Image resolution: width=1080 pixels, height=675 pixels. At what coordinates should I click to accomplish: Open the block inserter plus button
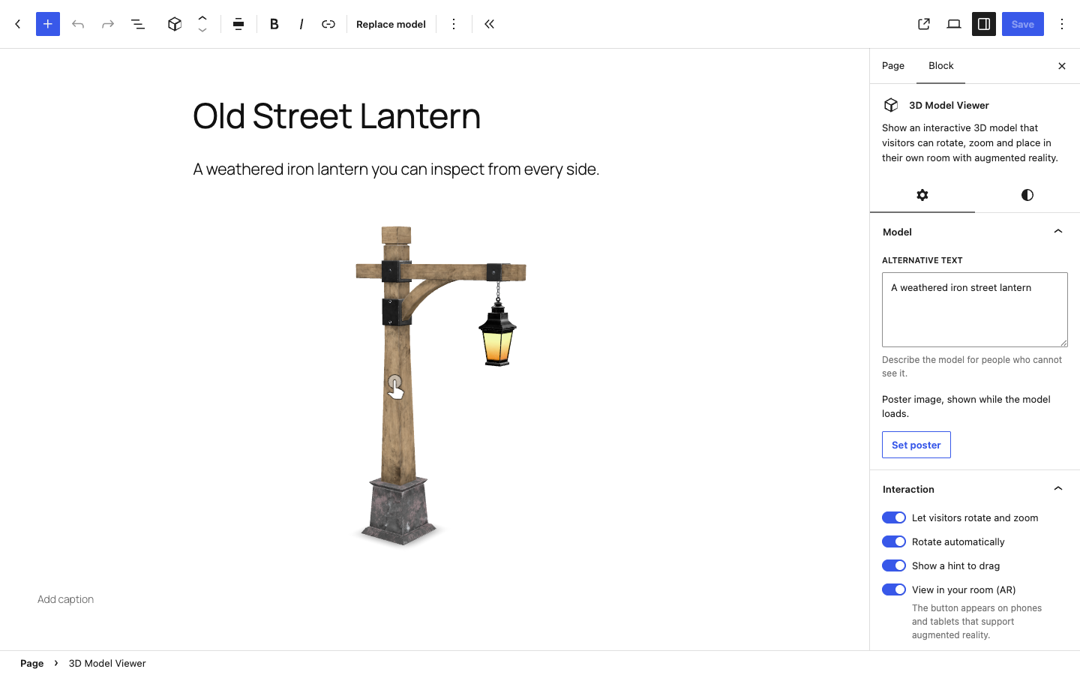click(x=48, y=24)
